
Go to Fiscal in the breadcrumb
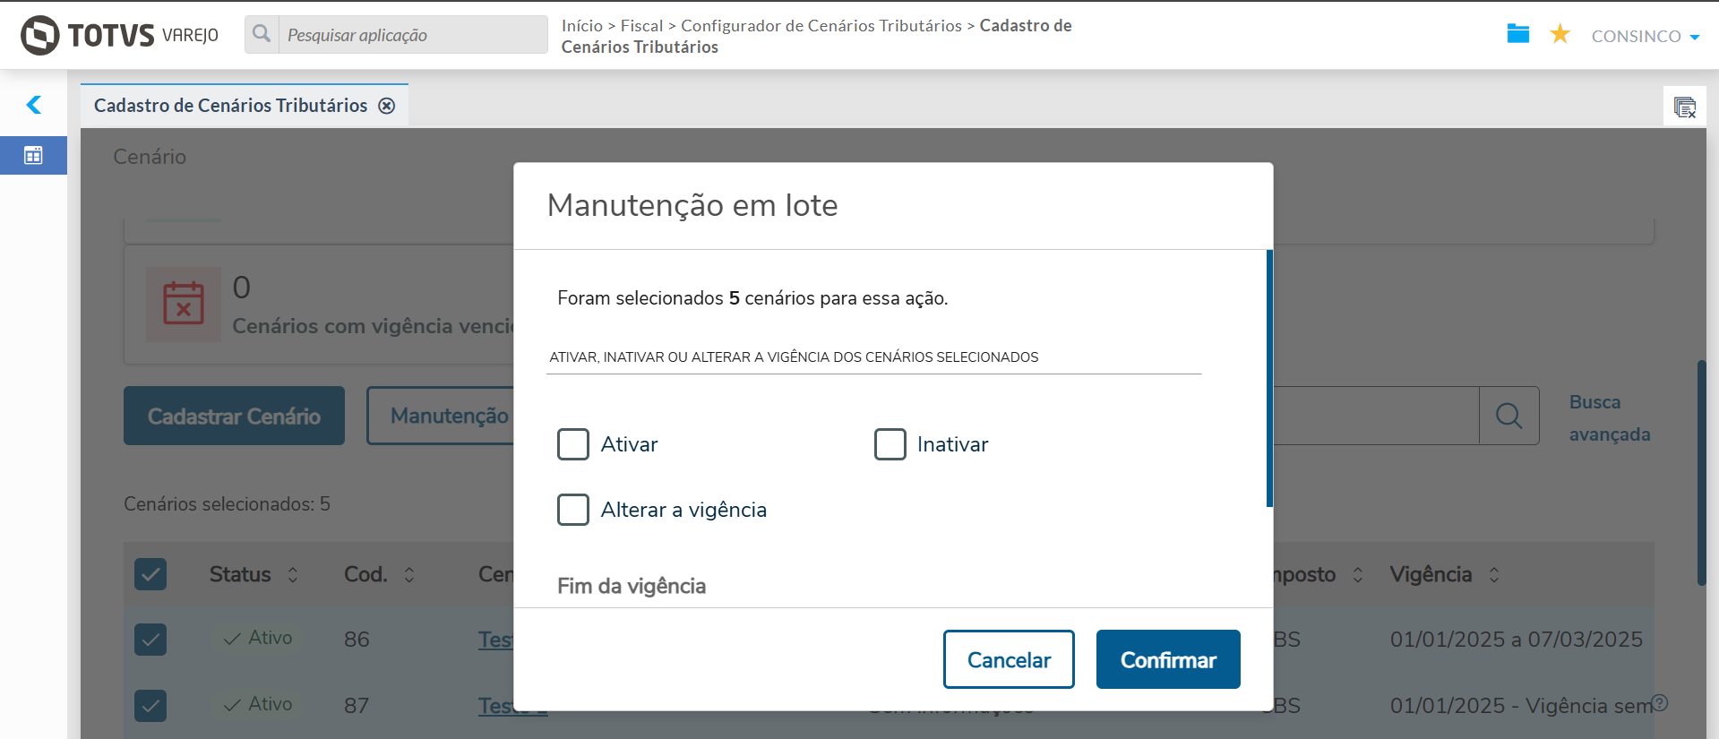641,26
